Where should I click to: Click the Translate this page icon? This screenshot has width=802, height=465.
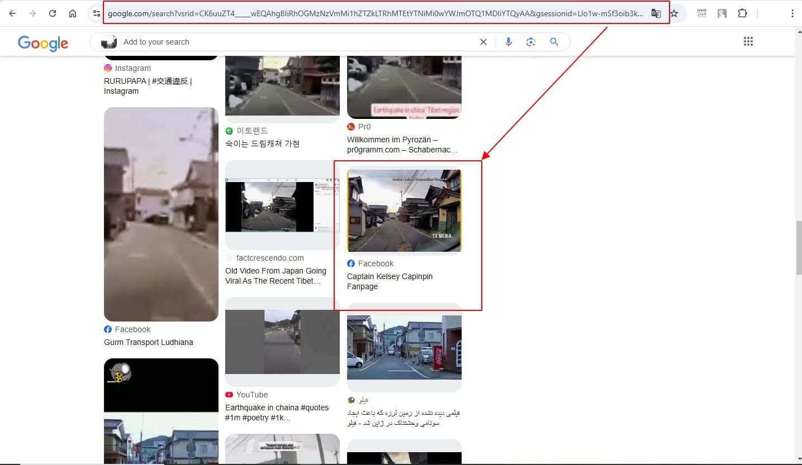[656, 13]
